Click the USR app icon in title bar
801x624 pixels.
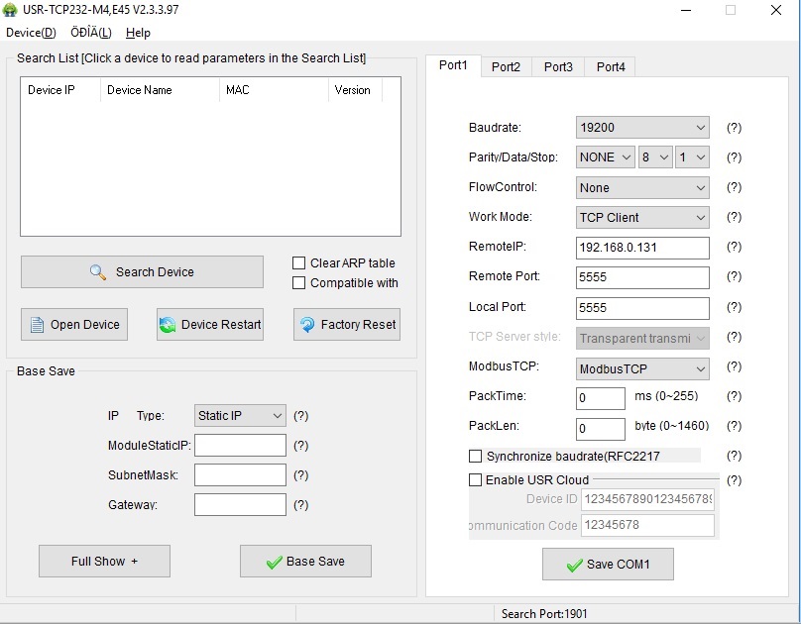pos(9,10)
